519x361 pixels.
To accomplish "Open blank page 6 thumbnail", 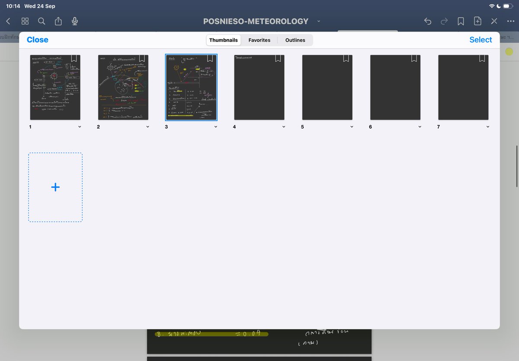I will 395,87.
